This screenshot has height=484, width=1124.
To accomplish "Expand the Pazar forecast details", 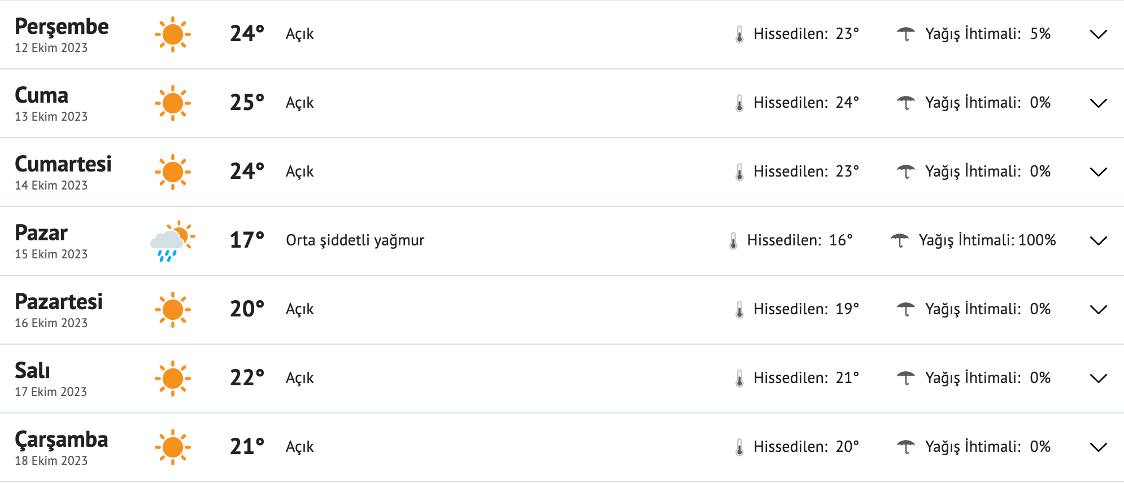I will [1097, 240].
